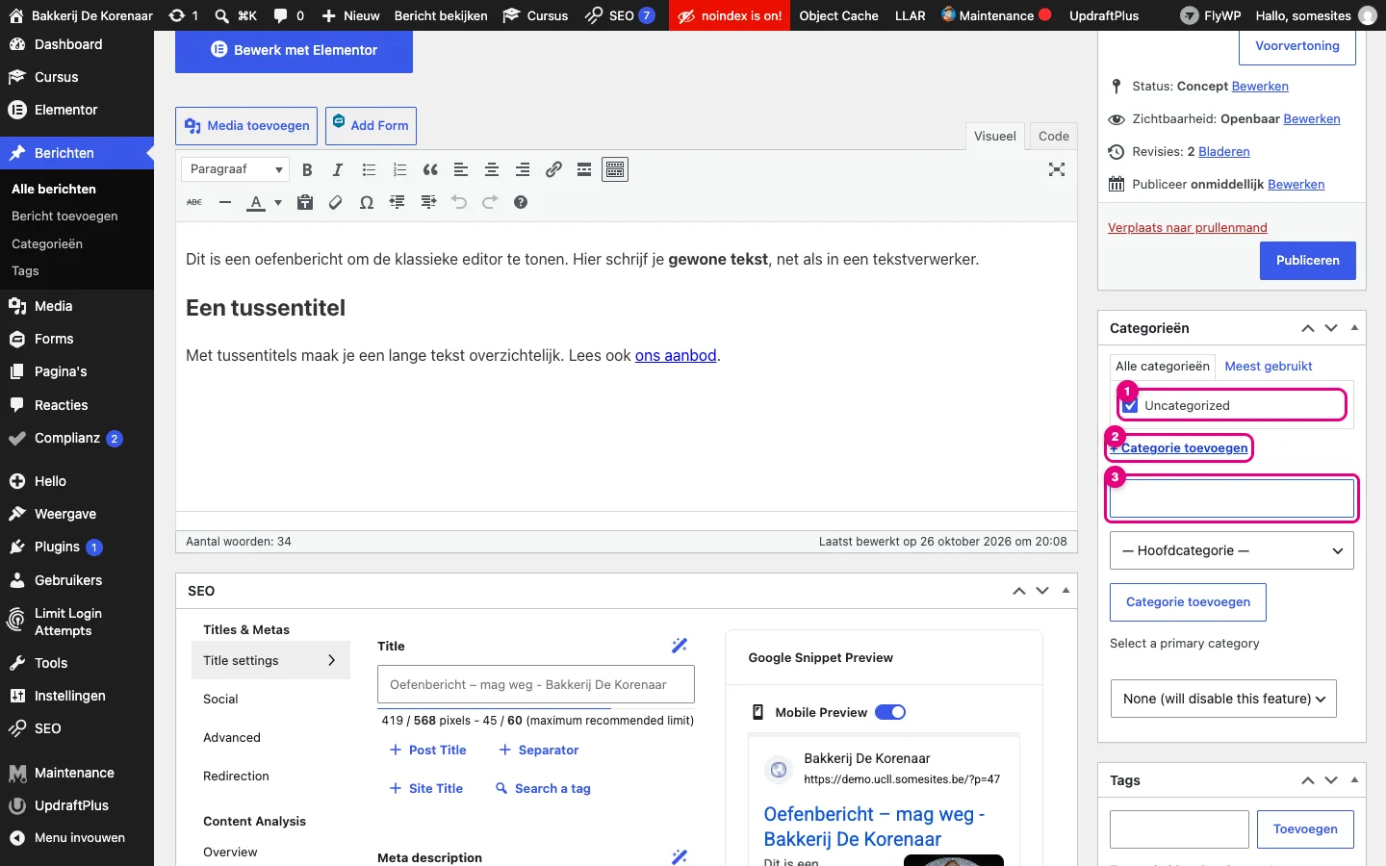Insert or edit a link
Image resolution: width=1386 pixels, height=866 pixels.
(553, 170)
